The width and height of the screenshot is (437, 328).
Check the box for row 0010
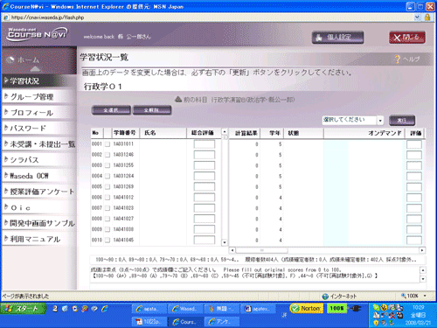tap(108, 240)
